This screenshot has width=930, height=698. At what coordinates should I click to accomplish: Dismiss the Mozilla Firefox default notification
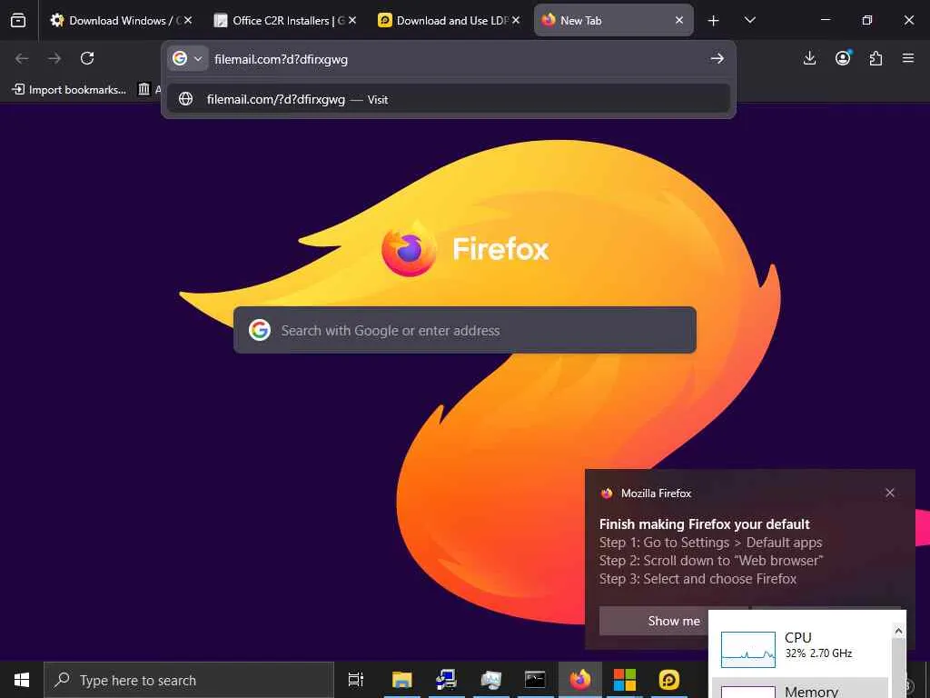click(890, 493)
